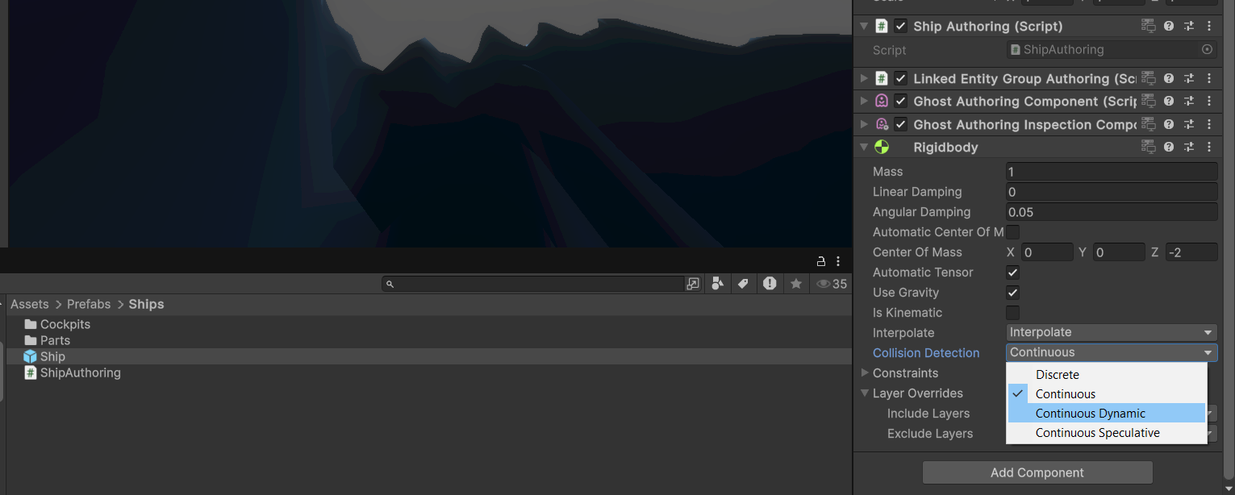This screenshot has height=495, width=1235.
Task: Disable the Use Gravity checkbox
Action: pyautogui.click(x=1012, y=292)
